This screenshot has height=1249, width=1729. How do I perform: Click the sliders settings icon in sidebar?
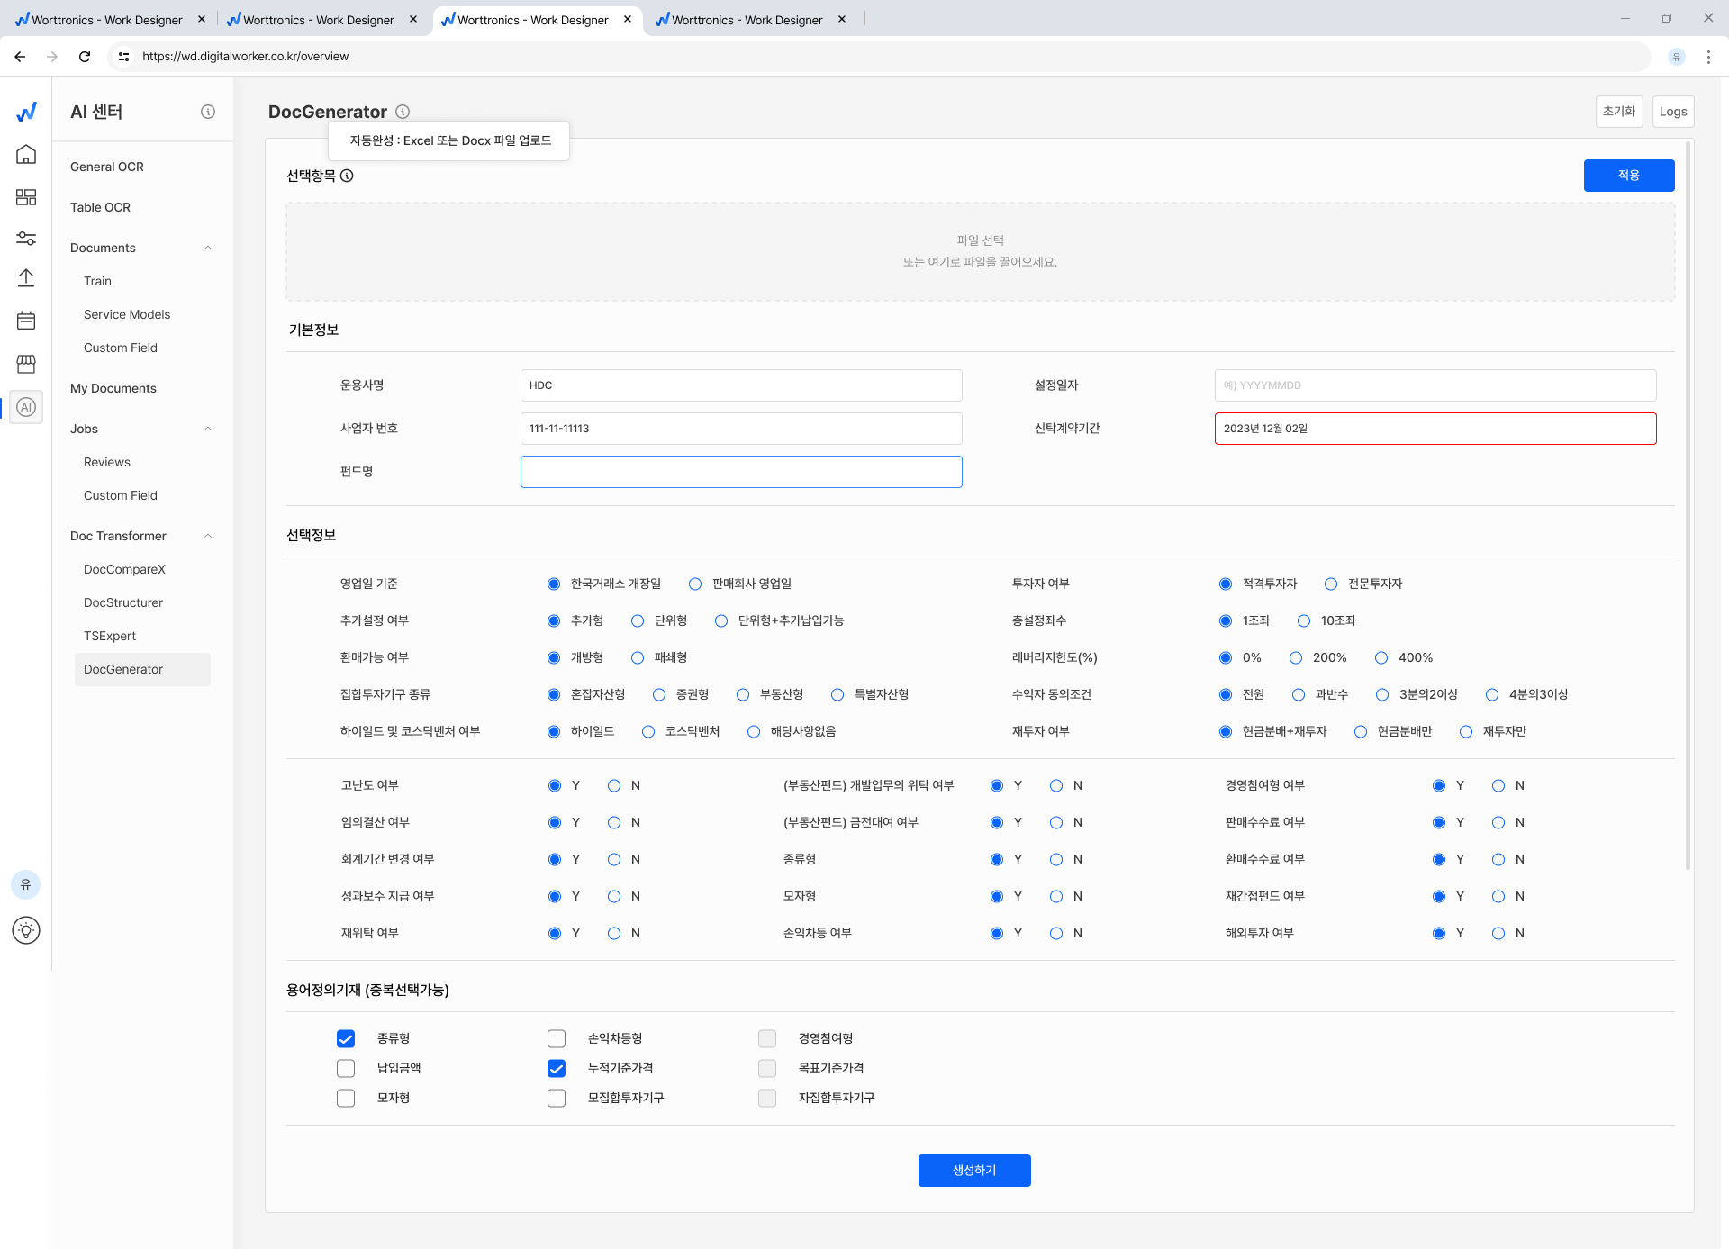(26, 239)
